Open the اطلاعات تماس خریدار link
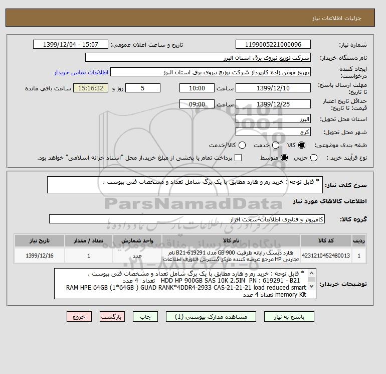 coord(81,72)
